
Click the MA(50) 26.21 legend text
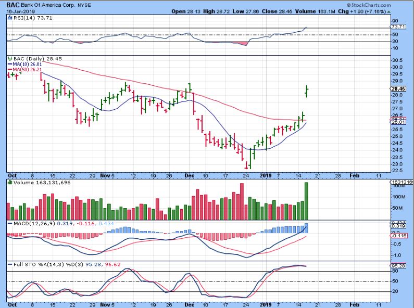(x=27, y=70)
